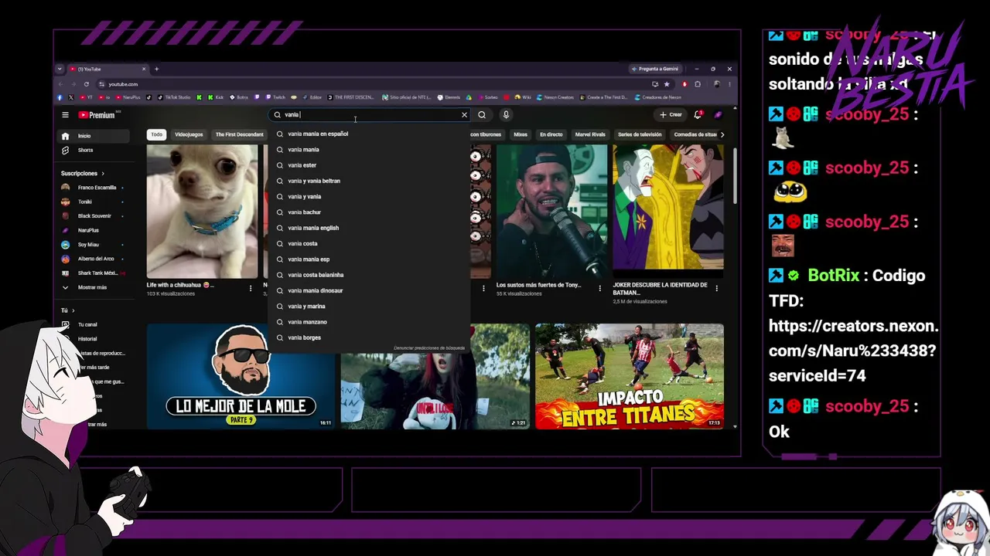Open browser extensions puzzle icon
990x556 pixels.
click(697, 84)
